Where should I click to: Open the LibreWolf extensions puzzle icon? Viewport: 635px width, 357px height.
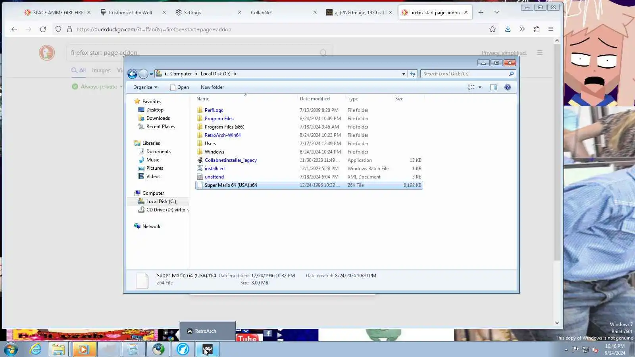click(537, 29)
